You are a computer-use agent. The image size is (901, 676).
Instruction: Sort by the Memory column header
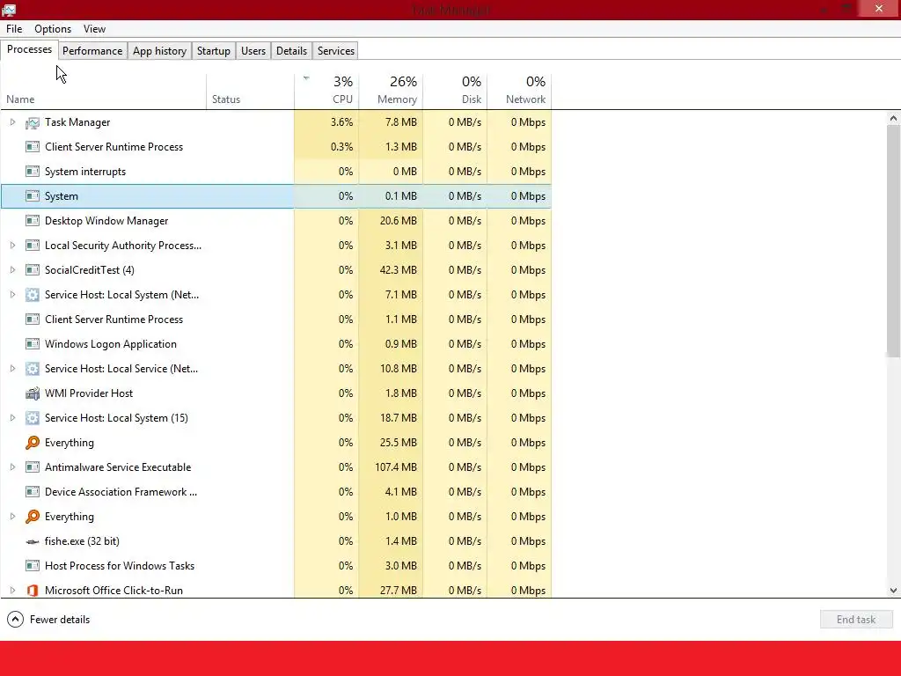[391, 91]
